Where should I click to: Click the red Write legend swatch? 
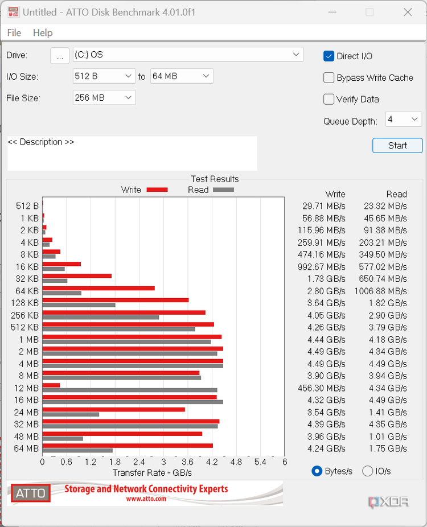157,190
